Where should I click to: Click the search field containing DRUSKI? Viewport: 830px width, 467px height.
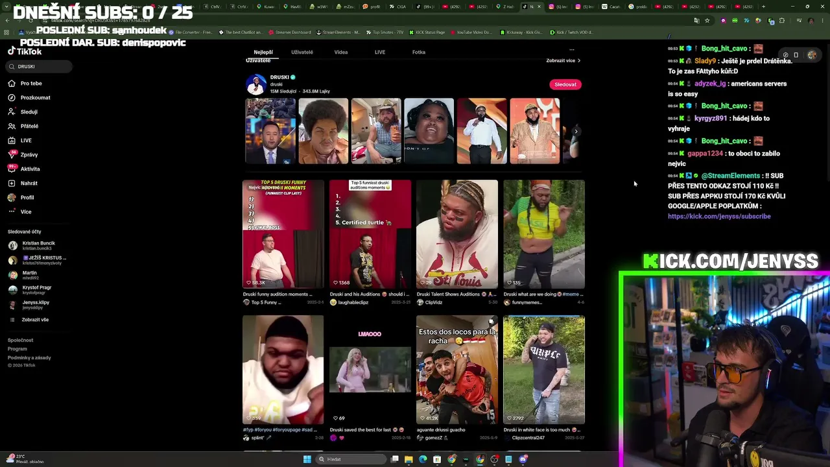[40, 66]
